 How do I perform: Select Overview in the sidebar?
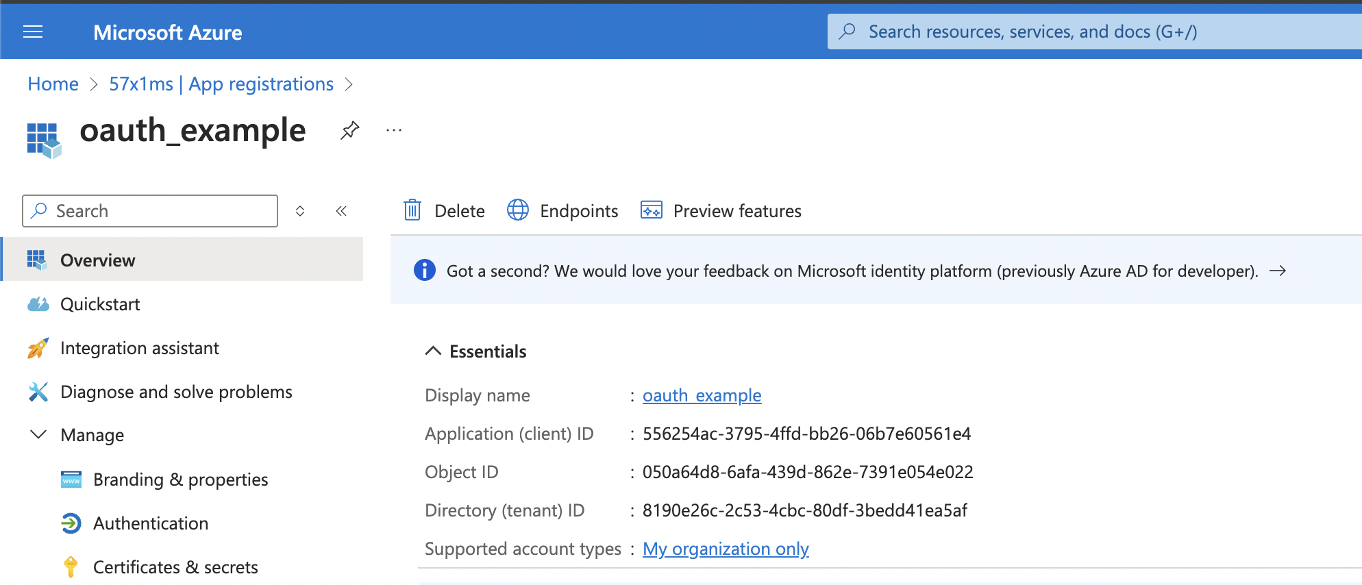coord(183,260)
